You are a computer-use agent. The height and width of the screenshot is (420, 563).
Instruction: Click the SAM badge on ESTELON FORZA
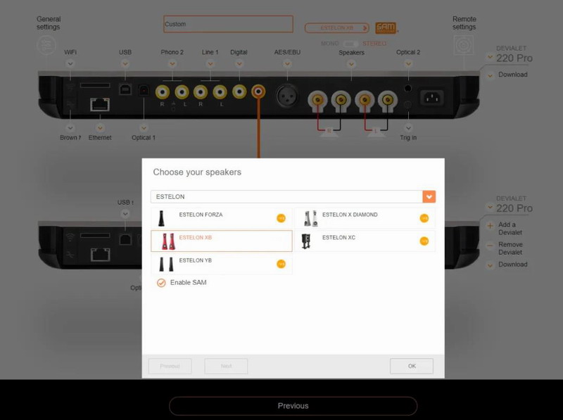[x=281, y=218]
